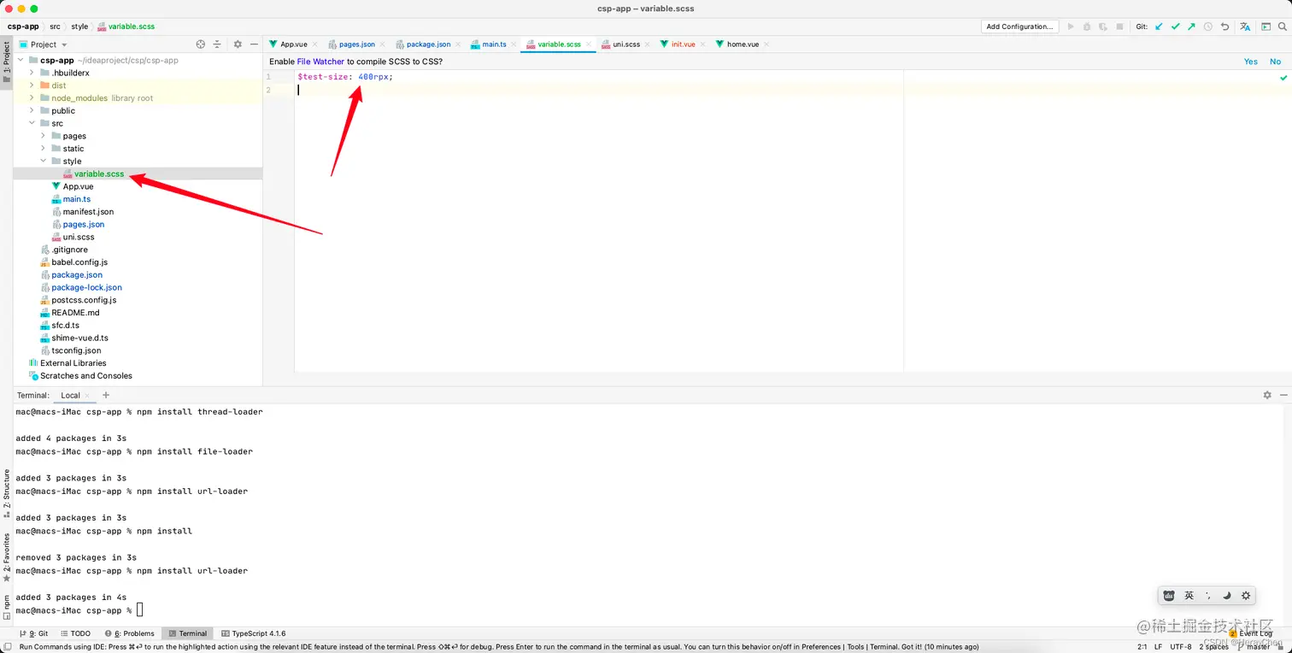
Task: Toggle the 1: Project side panel button
Action: point(7,62)
